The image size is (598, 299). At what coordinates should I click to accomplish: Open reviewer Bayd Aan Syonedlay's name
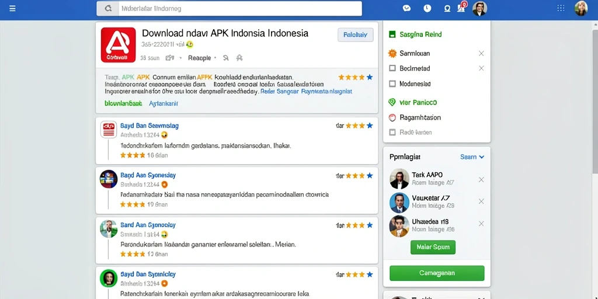click(x=148, y=175)
